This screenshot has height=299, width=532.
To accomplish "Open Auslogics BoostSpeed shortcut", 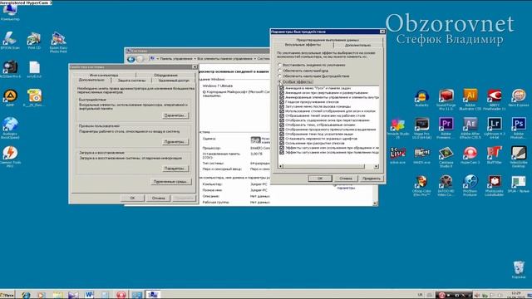I will click(x=10, y=127).
